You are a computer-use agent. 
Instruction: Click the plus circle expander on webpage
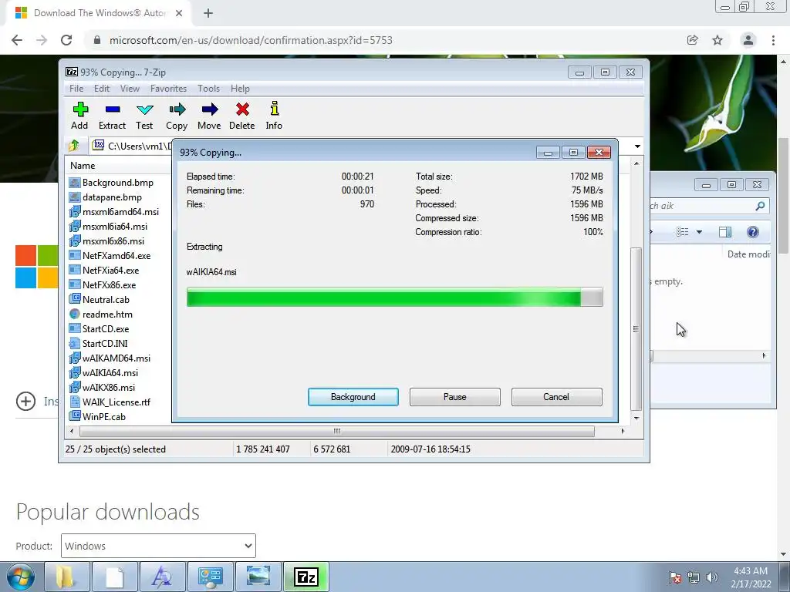[x=25, y=401]
